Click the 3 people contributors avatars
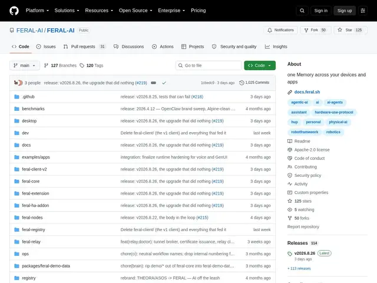Image resolution: width=377 pixels, height=283 pixels. (x=18, y=83)
